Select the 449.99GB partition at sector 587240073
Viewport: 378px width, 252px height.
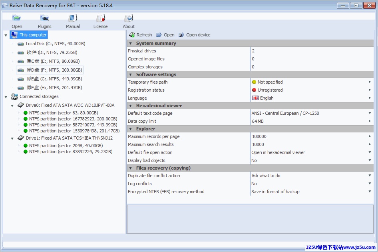click(73, 125)
